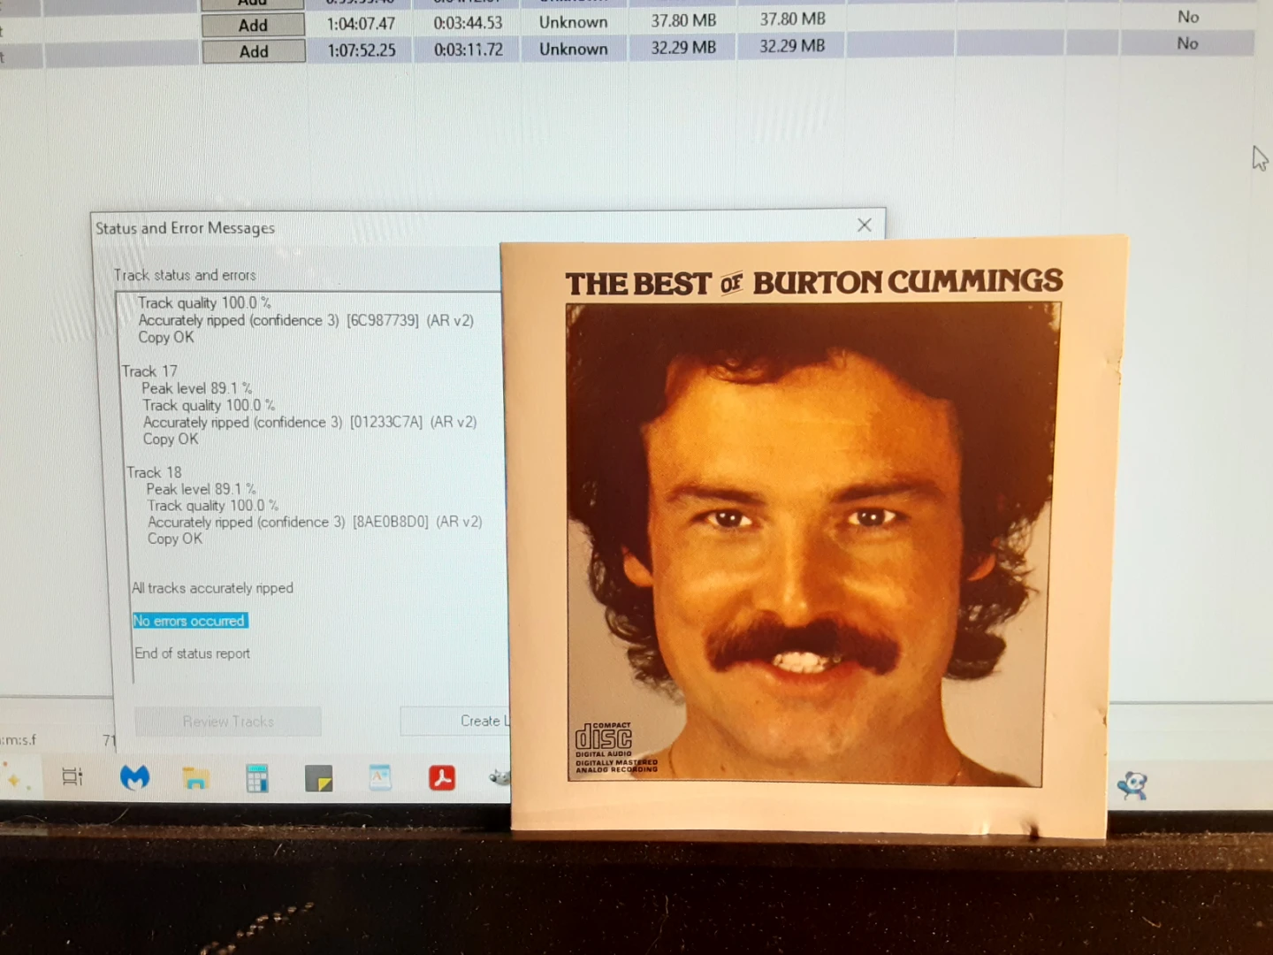The height and width of the screenshot is (955, 1273).
Task: Click 'Copy OK' under Track 18
Action: [x=175, y=539]
